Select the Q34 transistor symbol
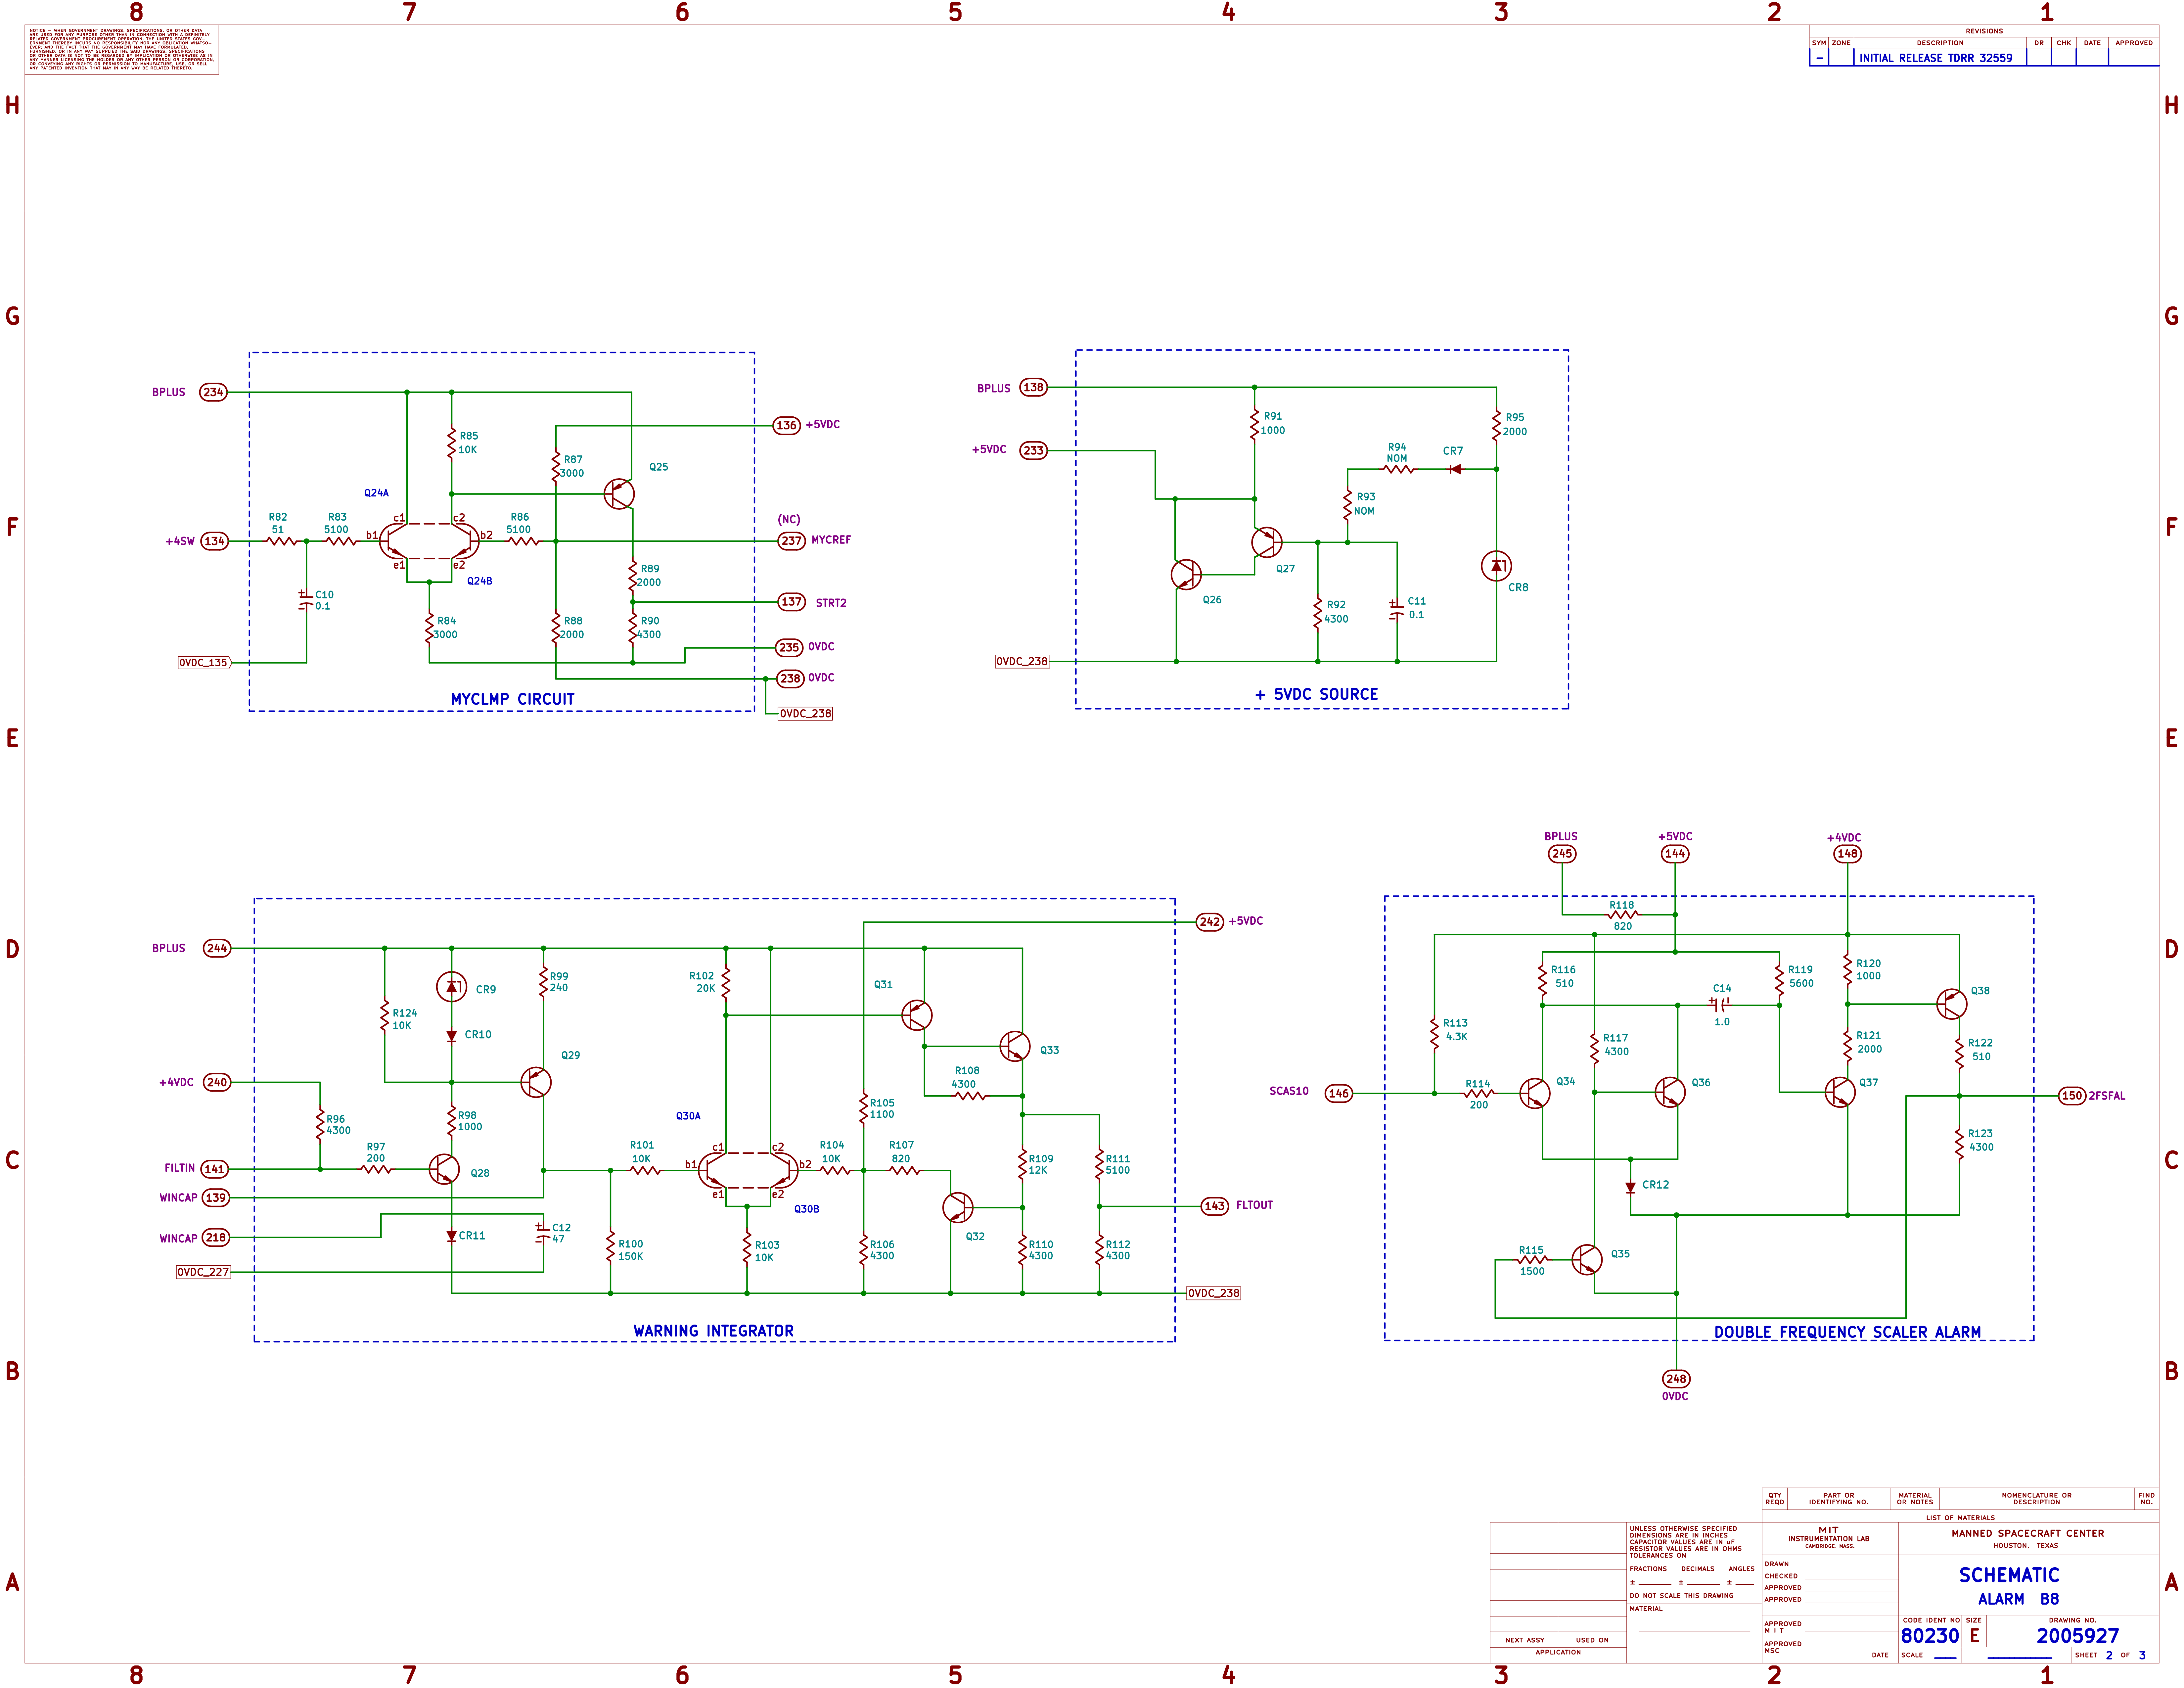The height and width of the screenshot is (1688, 2184). coord(1535,1093)
